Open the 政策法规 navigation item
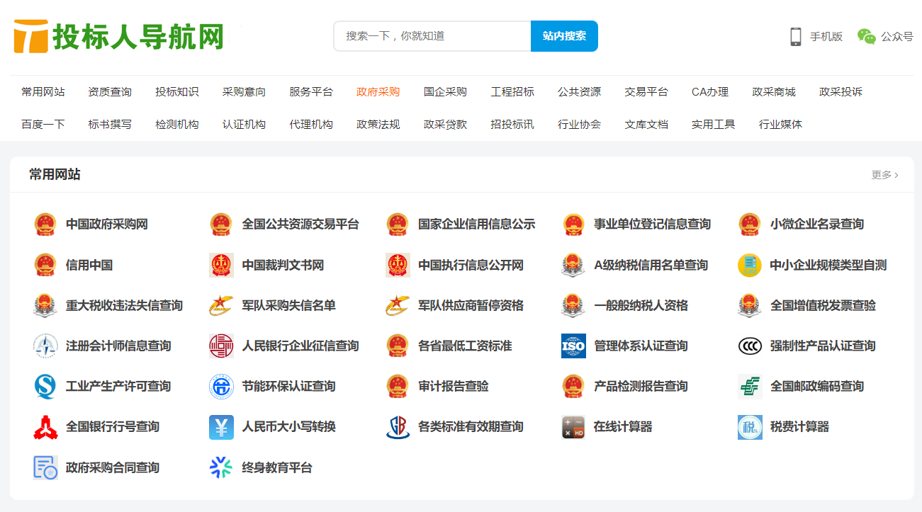This screenshot has width=922, height=512. tap(378, 125)
